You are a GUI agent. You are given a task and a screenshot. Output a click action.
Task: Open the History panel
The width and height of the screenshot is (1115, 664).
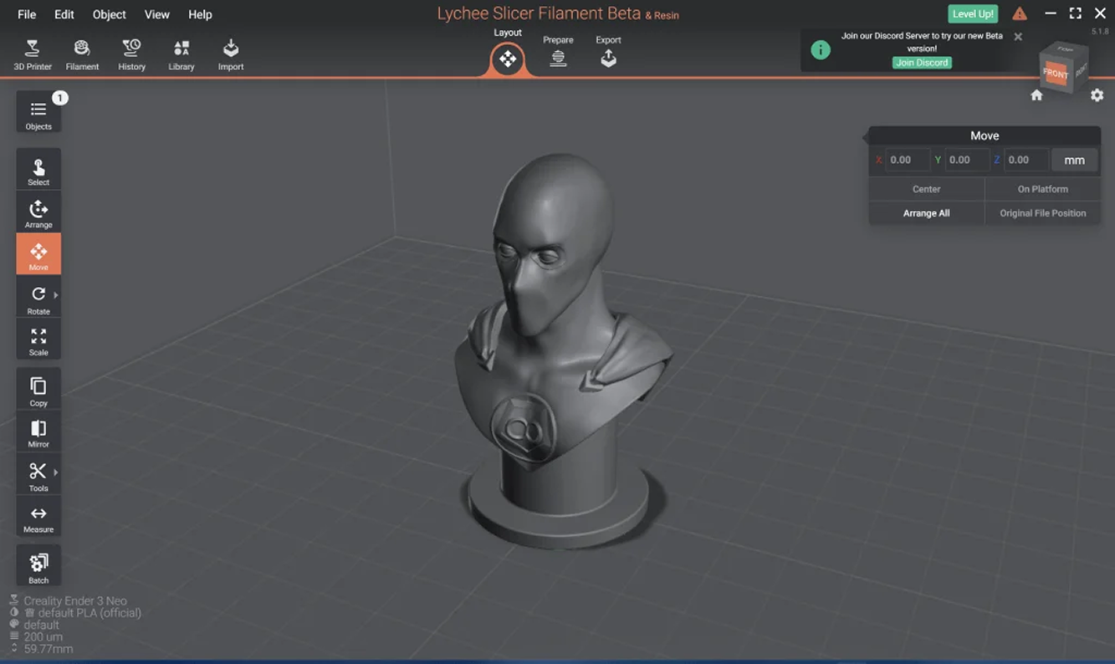point(131,54)
